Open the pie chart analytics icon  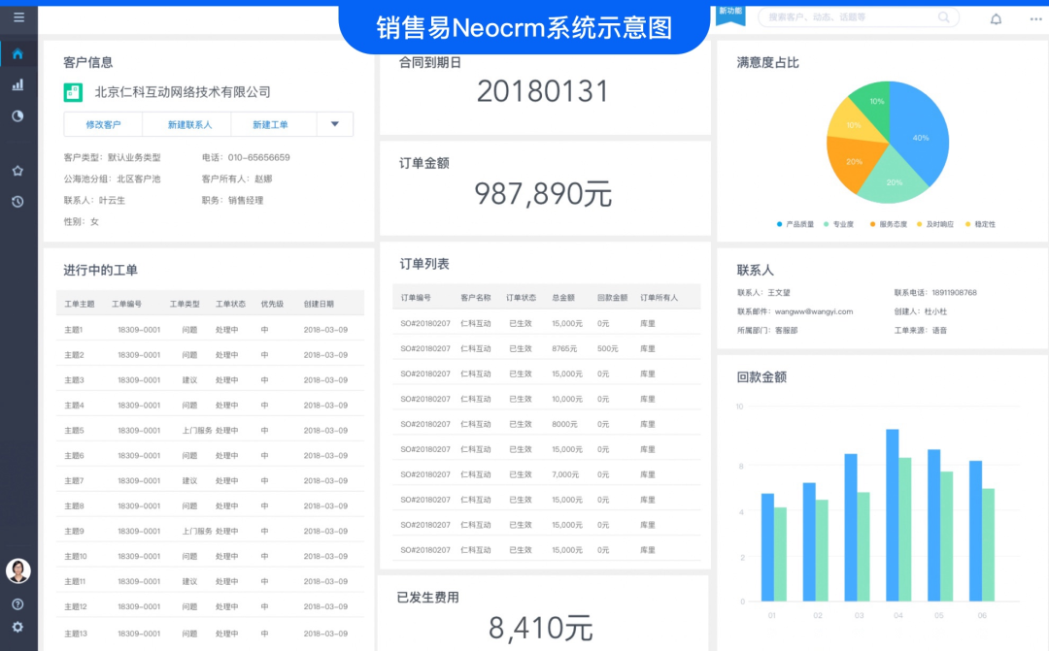(17, 115)
